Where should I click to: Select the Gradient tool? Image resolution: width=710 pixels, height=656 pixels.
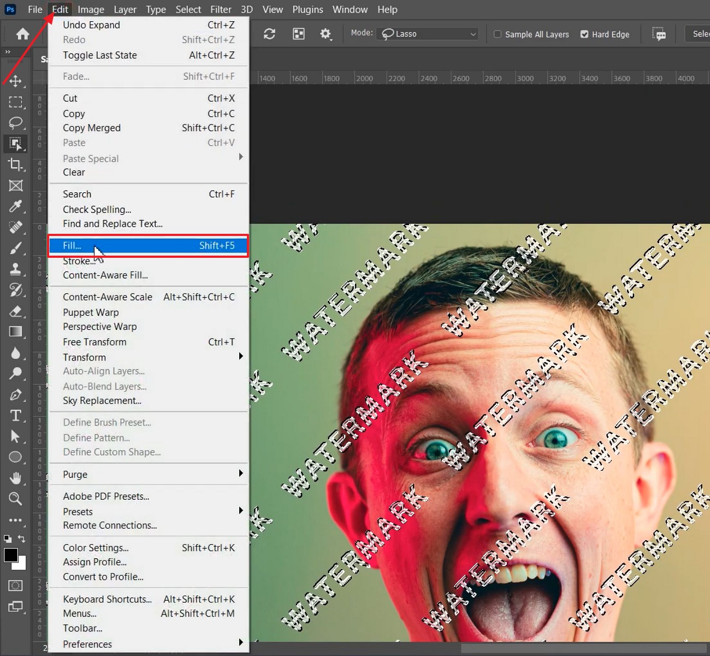(x=15, y=332)
